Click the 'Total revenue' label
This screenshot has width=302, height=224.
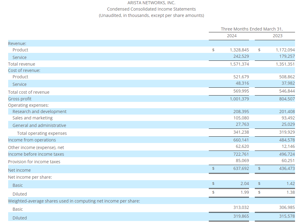pos(21,64)
